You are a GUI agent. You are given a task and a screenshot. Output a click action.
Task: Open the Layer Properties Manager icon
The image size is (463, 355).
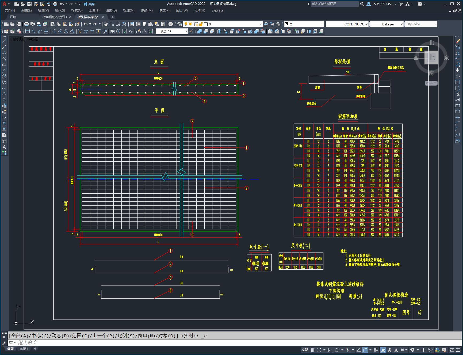click(x=179, y=24)
